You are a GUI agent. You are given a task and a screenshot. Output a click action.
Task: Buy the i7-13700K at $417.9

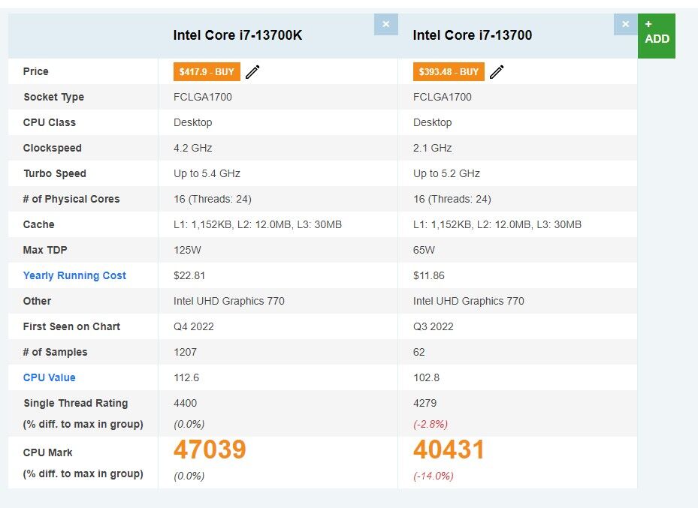click(x=207, y=71)
